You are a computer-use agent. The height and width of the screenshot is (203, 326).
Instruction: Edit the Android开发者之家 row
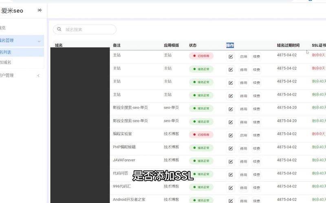tap(231, 201)
